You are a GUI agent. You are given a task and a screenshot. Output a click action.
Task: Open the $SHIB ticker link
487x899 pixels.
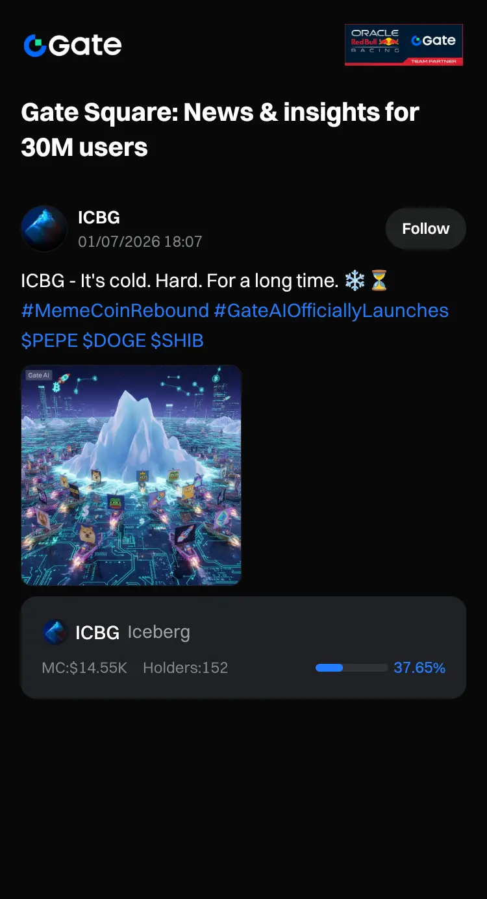pyautogui.click(x=177, y=340)
